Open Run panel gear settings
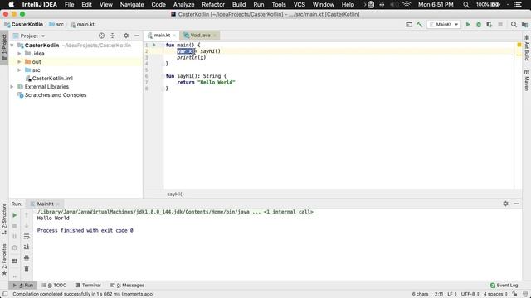The image size is (531, 298). [505, 204]
